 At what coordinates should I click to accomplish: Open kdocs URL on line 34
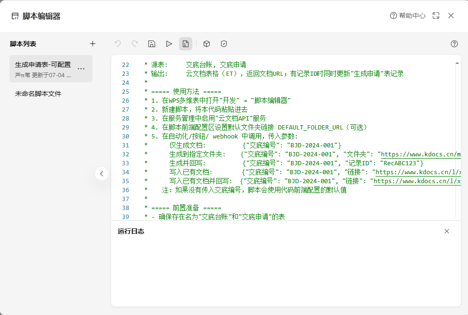pos(418,172)
